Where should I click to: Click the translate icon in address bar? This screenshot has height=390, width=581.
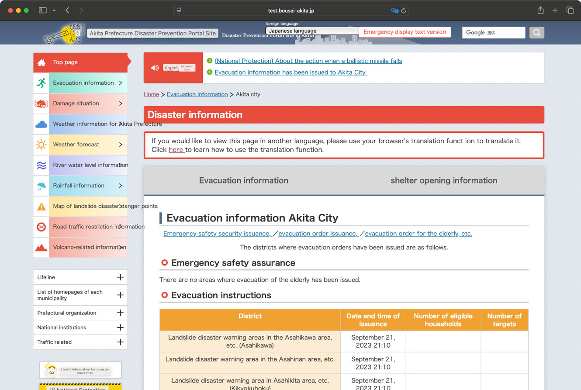pos(395,10)
